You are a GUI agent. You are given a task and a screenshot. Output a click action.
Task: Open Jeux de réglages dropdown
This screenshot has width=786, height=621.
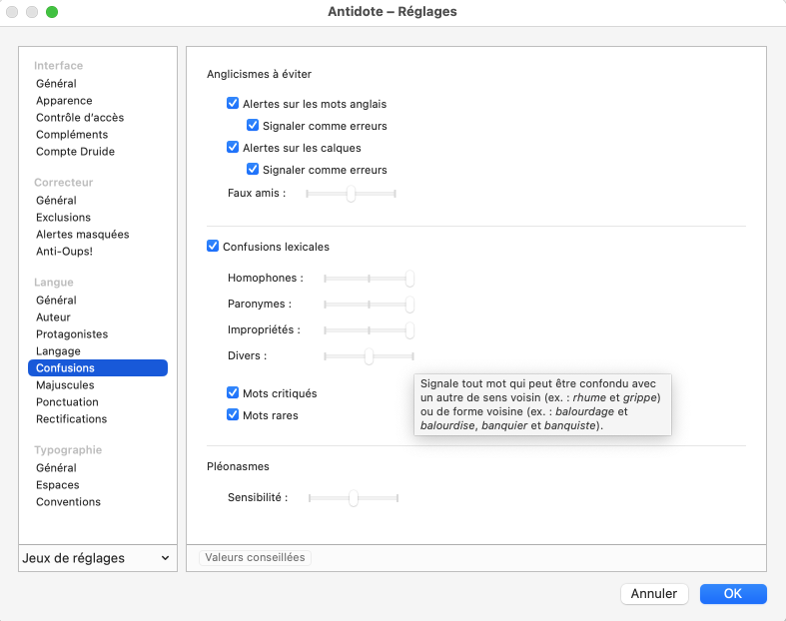tap(96, 558)
